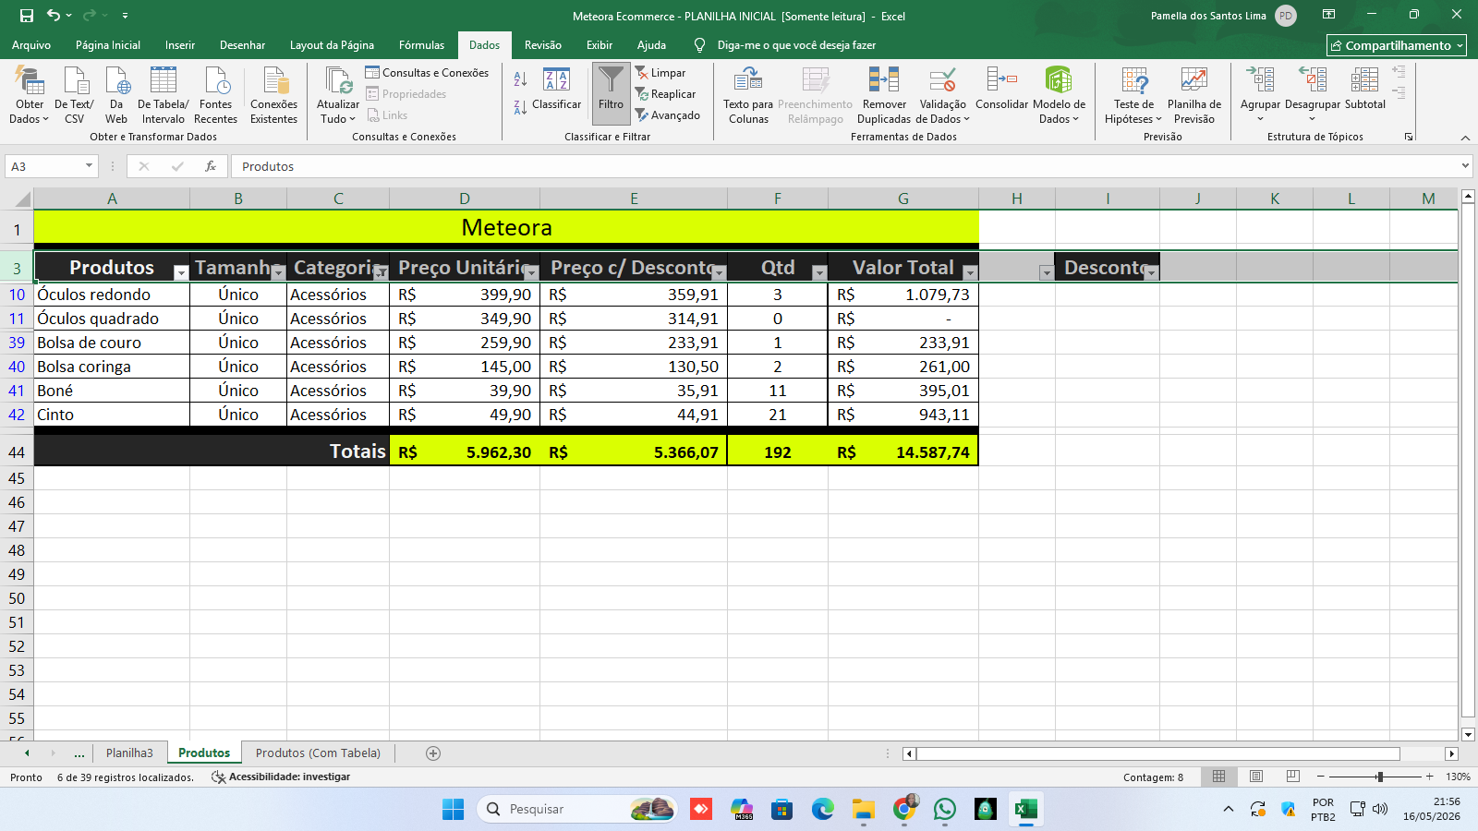Screen dimensions: 1478x831
Task: Open the Arquivo menu
Action: [x=31, y=45]
